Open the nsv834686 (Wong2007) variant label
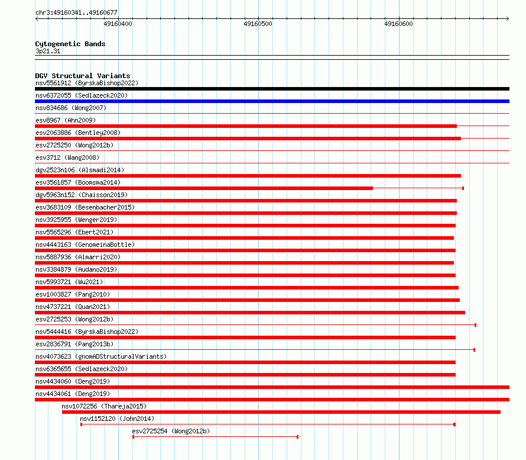The width and height of the screenshot is (526, 460). pyautogui.click(x=71, y=108)
